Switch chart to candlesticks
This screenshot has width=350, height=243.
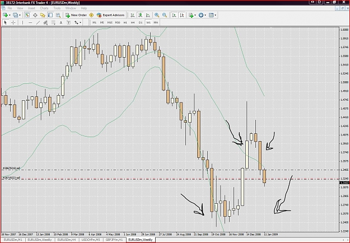coord(140,15)
